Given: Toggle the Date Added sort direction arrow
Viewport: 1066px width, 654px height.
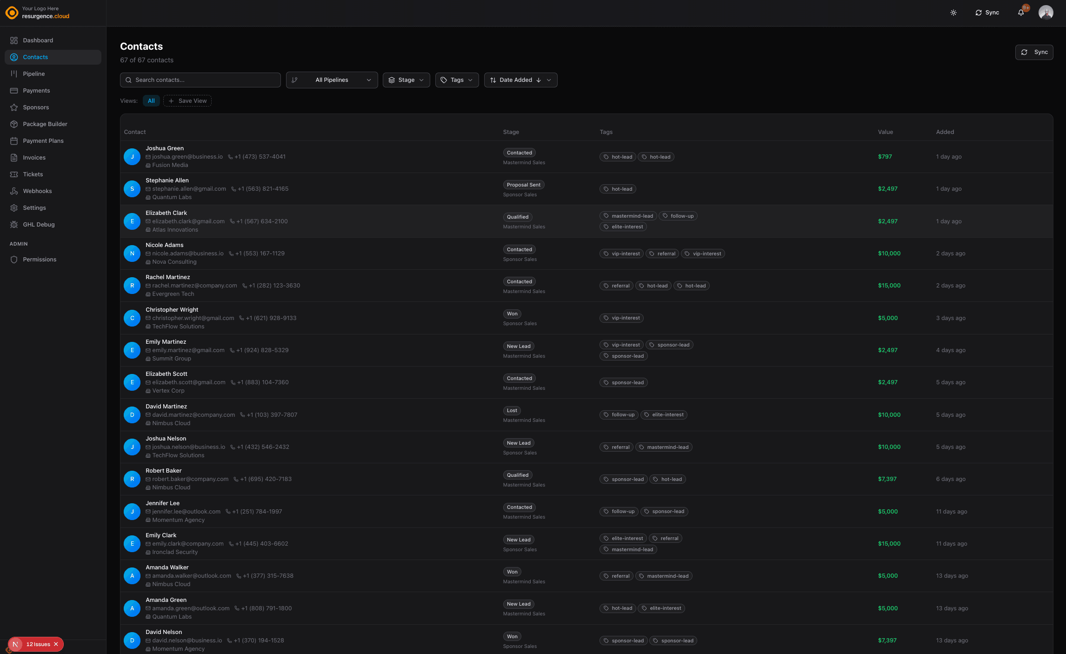Looking at the screenshot, I should point(539,80).
